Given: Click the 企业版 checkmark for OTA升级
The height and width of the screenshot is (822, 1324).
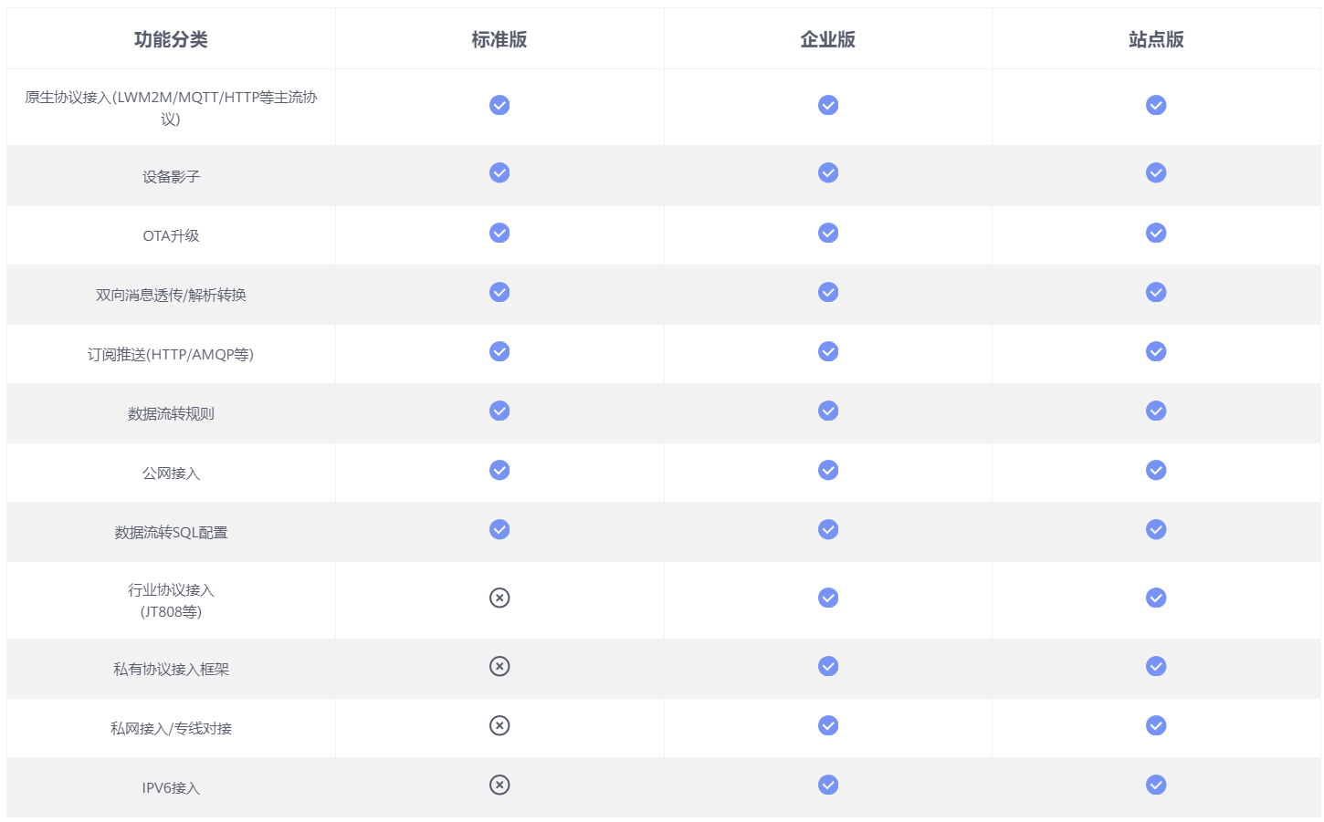Looking at the screenshot, I should pos(828,234).
